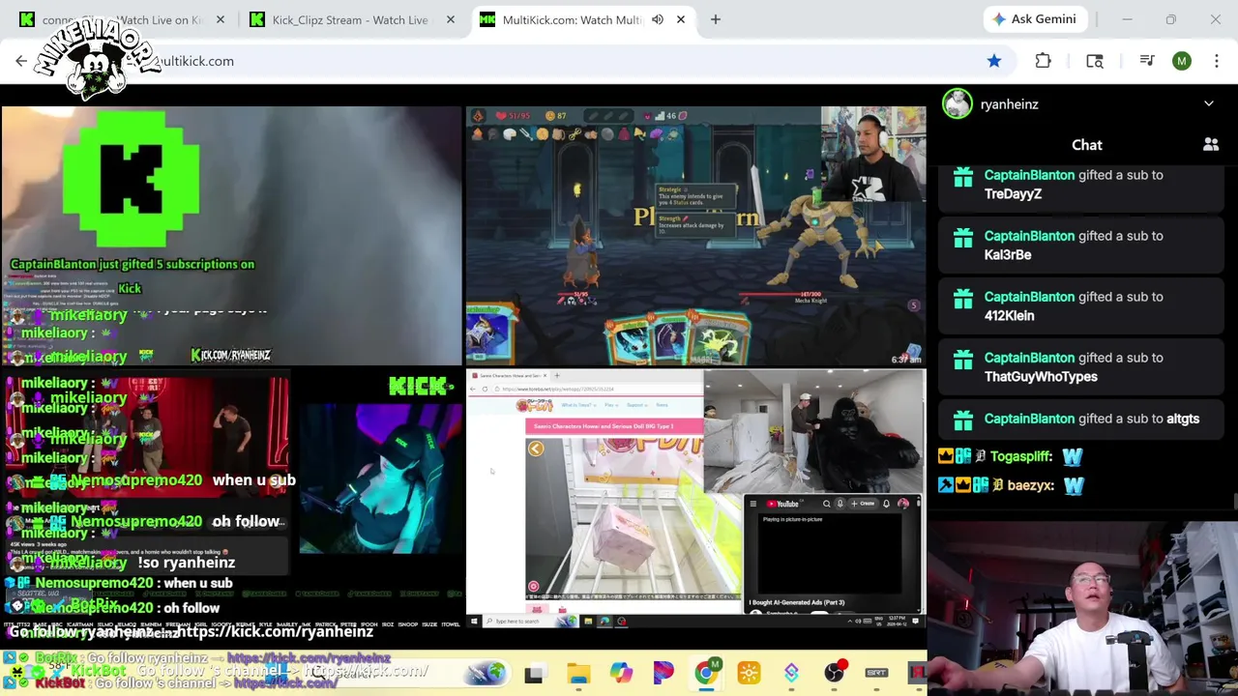Open the purple P app in taskbar

point(663,672)
